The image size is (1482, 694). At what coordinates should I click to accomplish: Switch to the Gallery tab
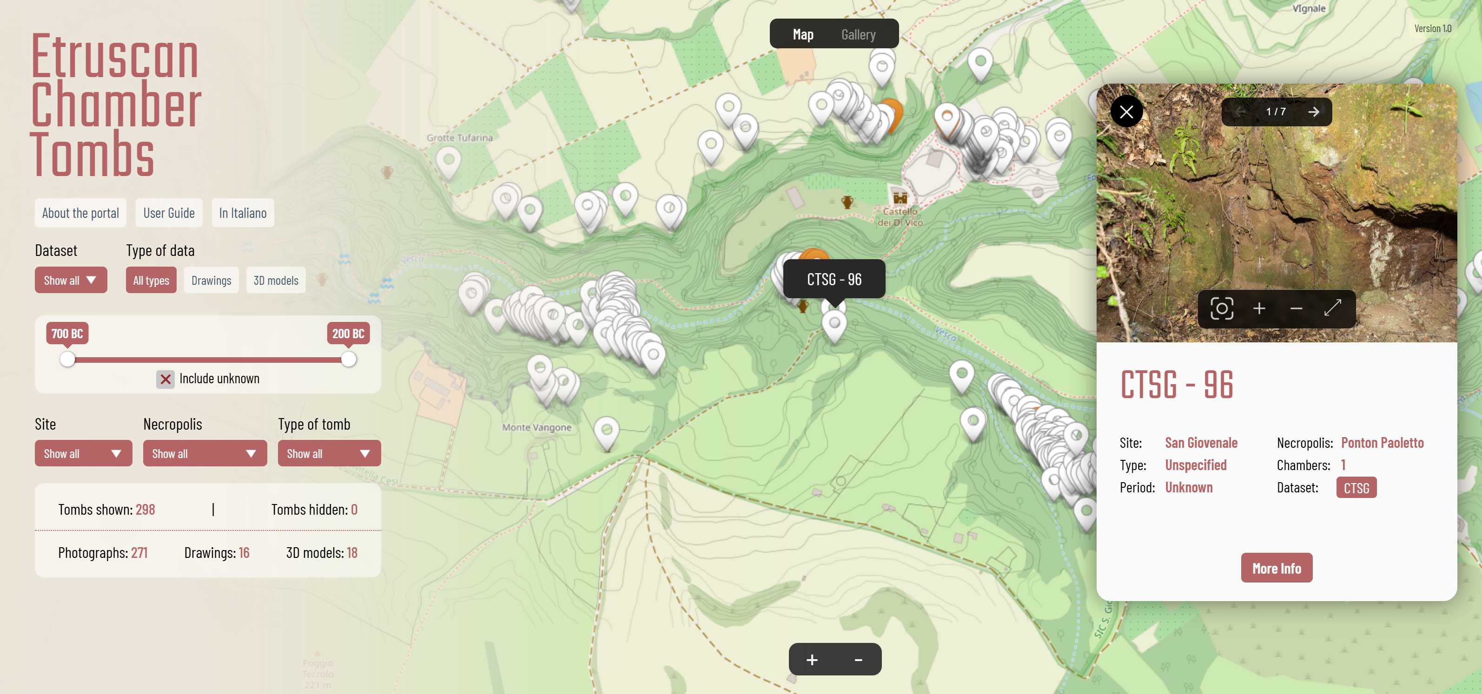tap(858, 34)
